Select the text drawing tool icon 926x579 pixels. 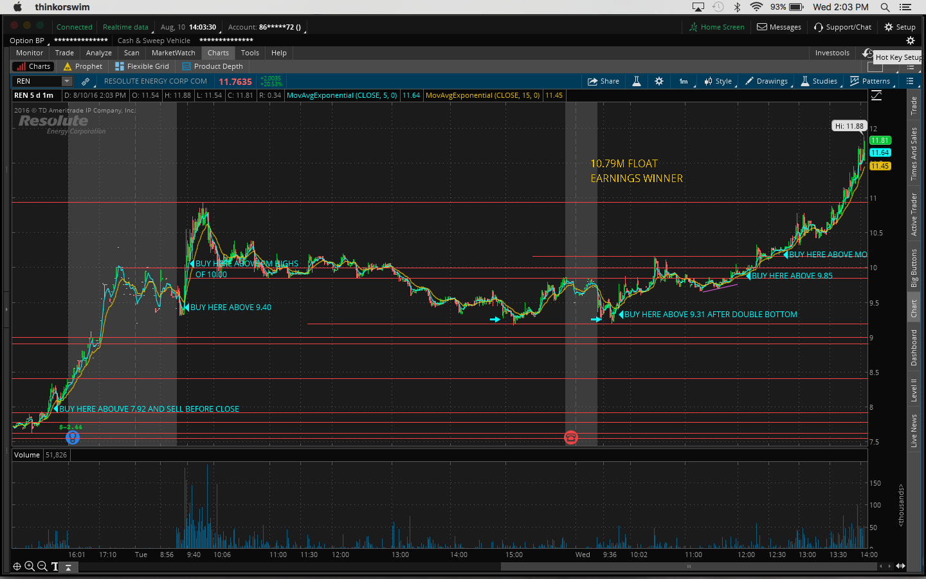tap(55, 567)
